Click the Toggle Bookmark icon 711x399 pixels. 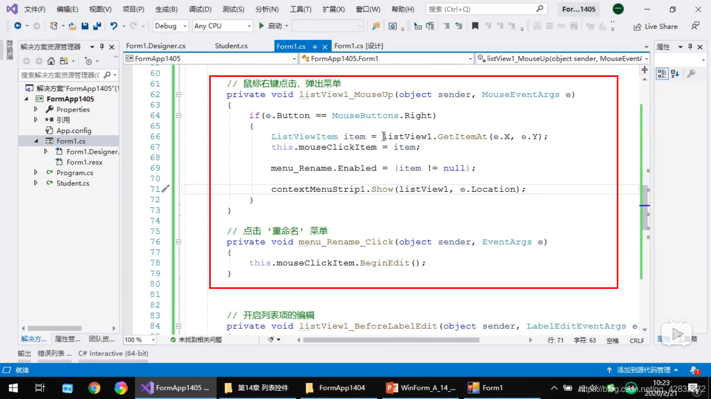(475, 26)
